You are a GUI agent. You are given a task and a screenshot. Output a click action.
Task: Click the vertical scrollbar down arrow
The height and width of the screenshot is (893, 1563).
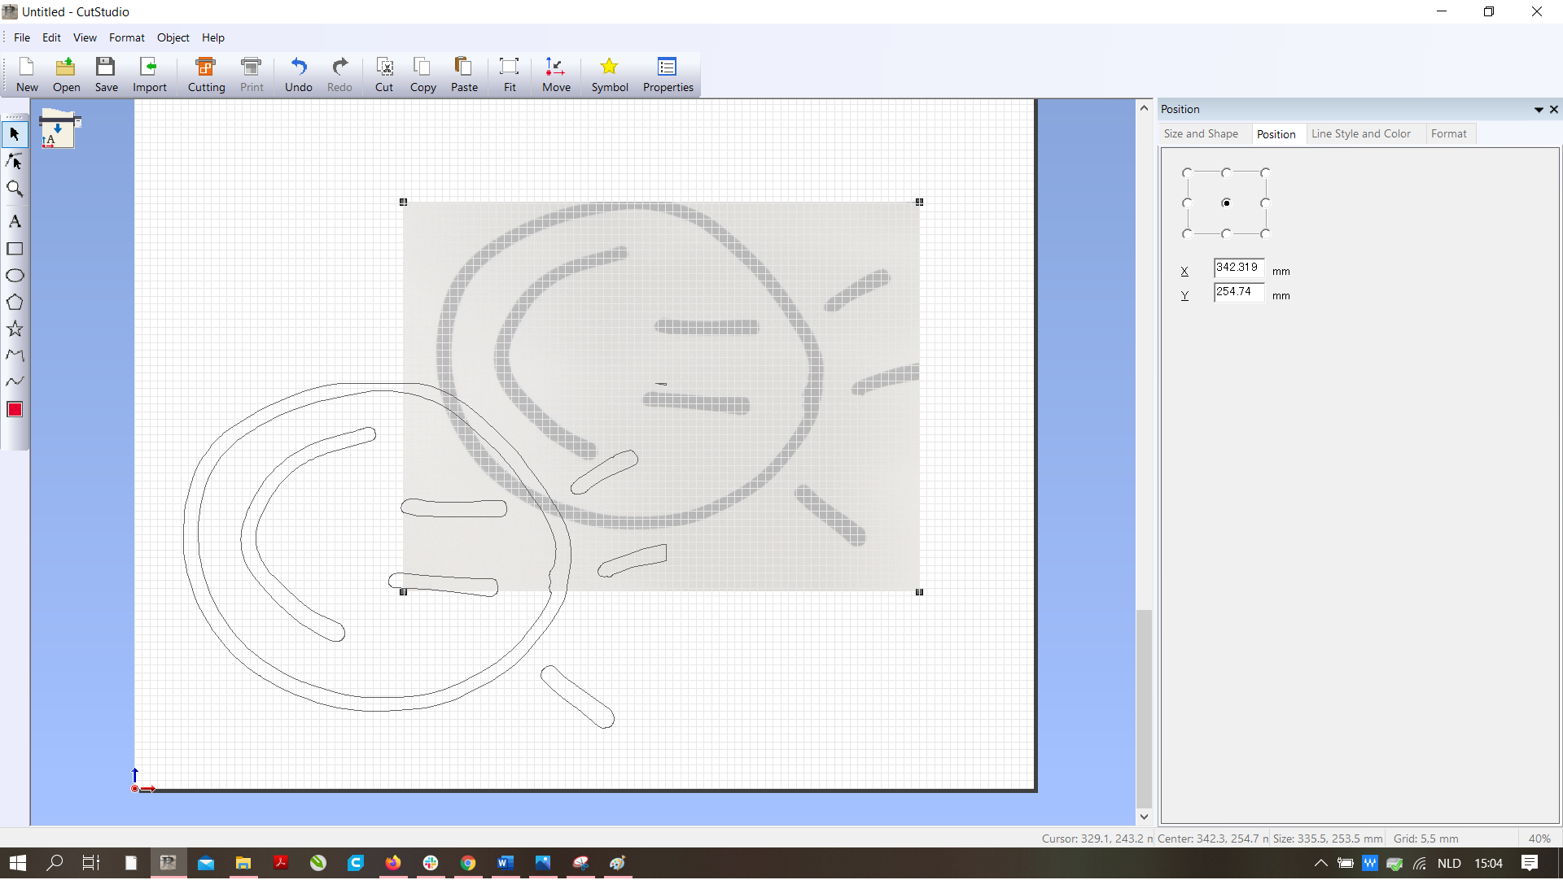point(1144,817)
